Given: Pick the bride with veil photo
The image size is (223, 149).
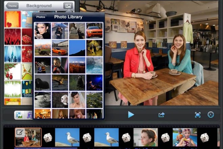Looking at the screenshot, I should pyautogui.click(x=77, y=100).
